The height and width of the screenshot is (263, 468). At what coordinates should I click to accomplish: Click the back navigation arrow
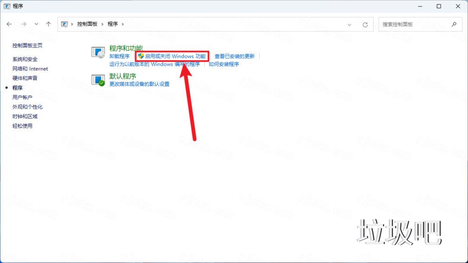coord(9,24)
